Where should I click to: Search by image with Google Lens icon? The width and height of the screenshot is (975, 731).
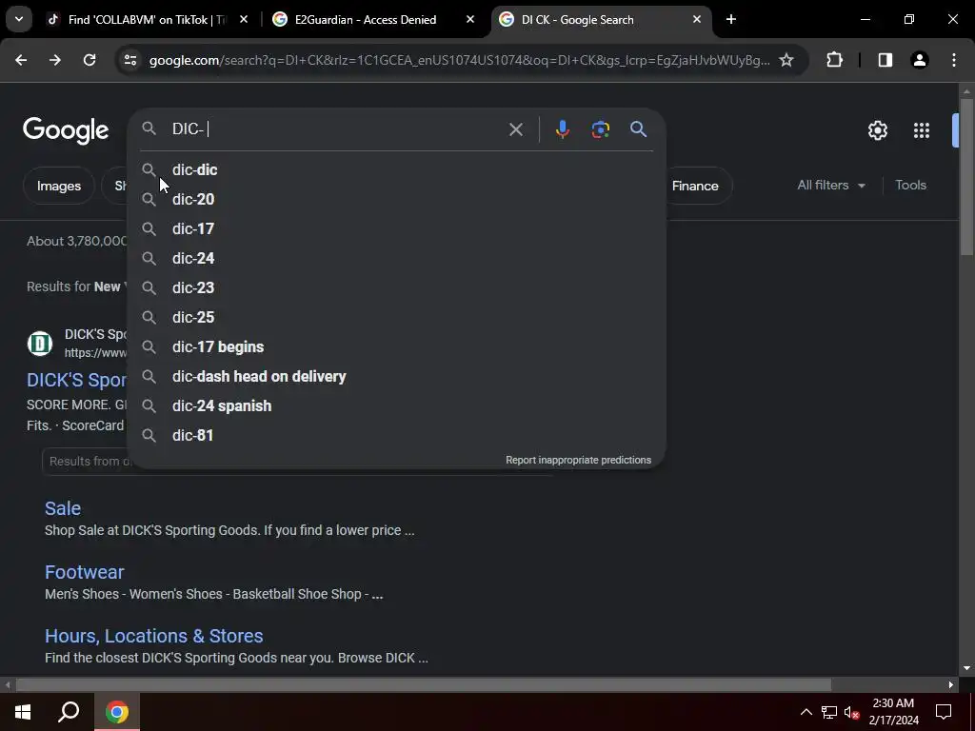tap(600, 129)
